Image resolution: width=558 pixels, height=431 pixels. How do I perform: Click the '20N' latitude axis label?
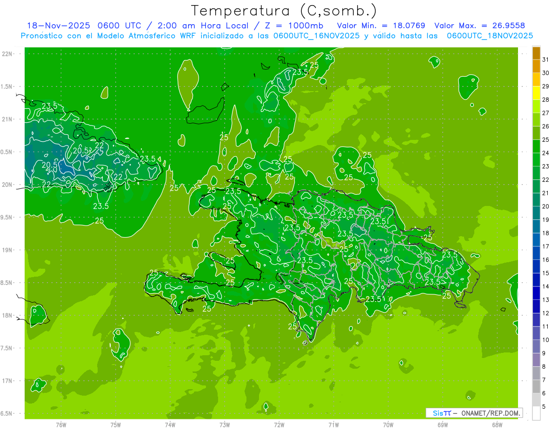pos(7,185)
